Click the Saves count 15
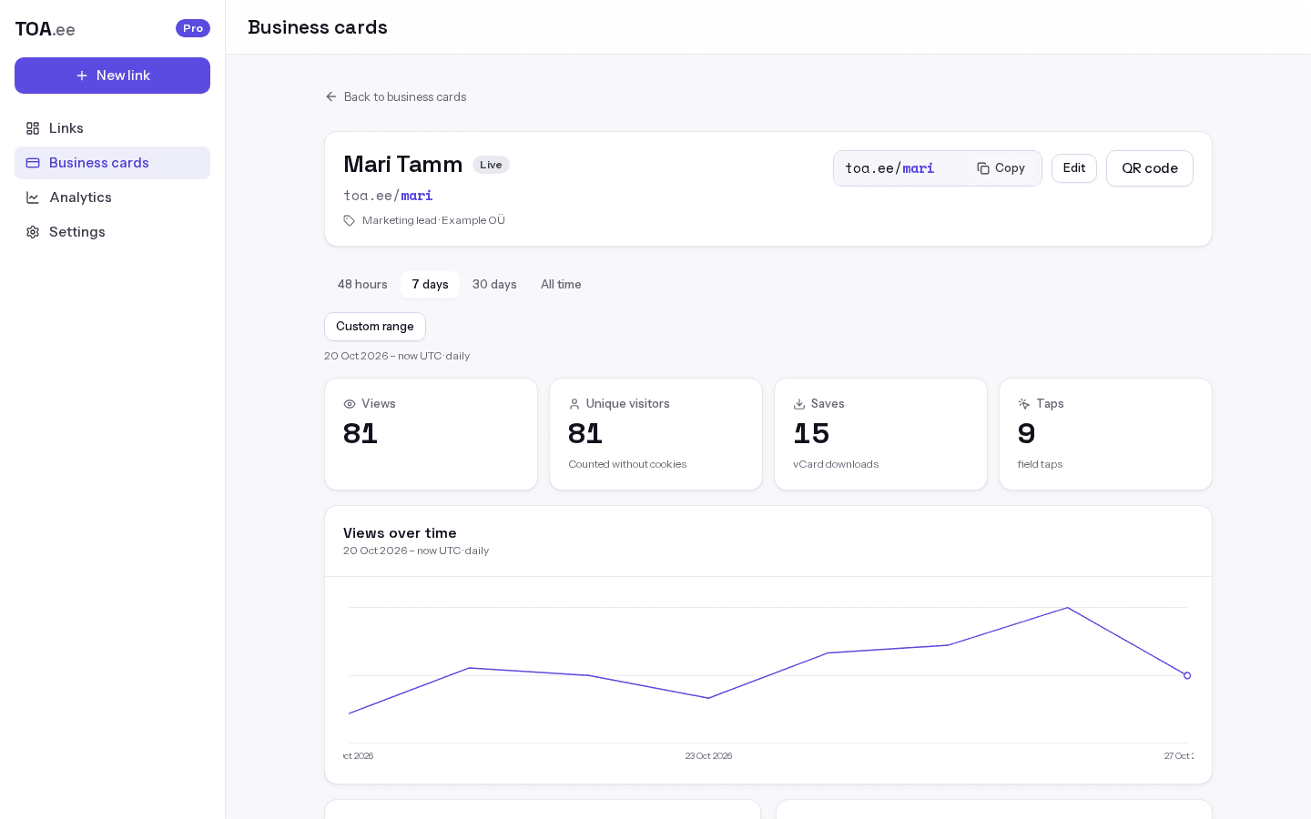 pos(811,434)
